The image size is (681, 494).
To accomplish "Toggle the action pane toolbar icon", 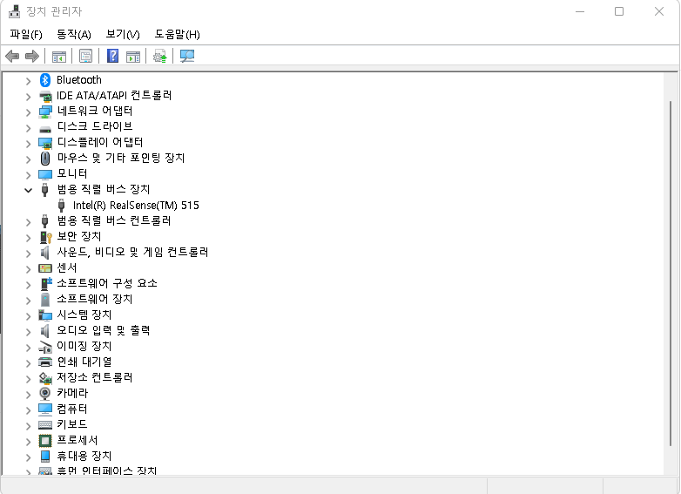I will point(133,57).
